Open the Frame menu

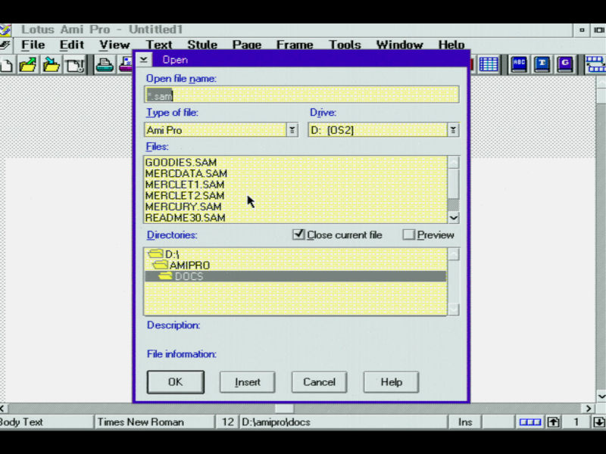point(295,45)
